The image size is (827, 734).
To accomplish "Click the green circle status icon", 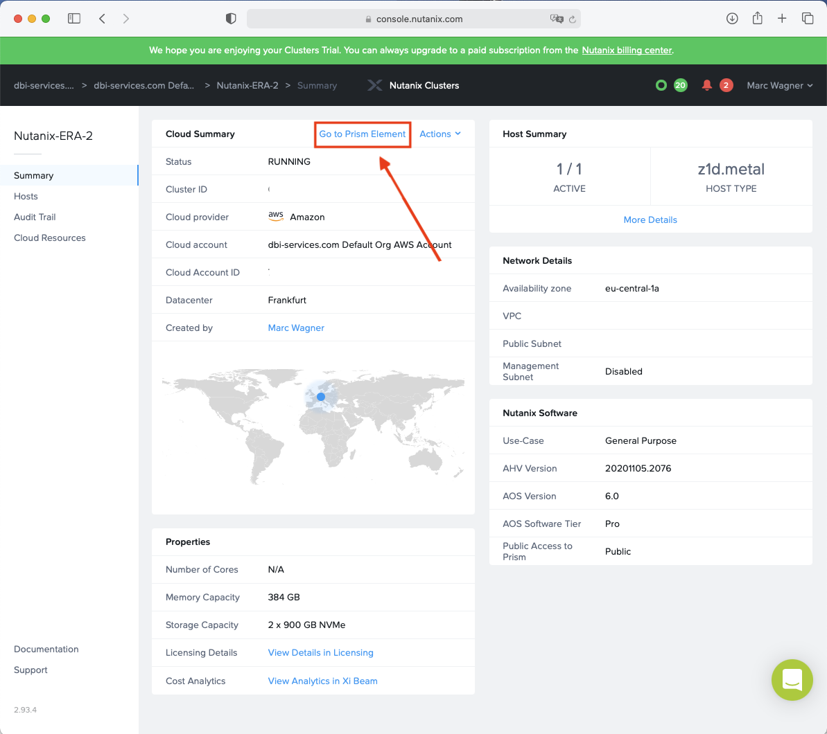I will (x=661, y=85).
